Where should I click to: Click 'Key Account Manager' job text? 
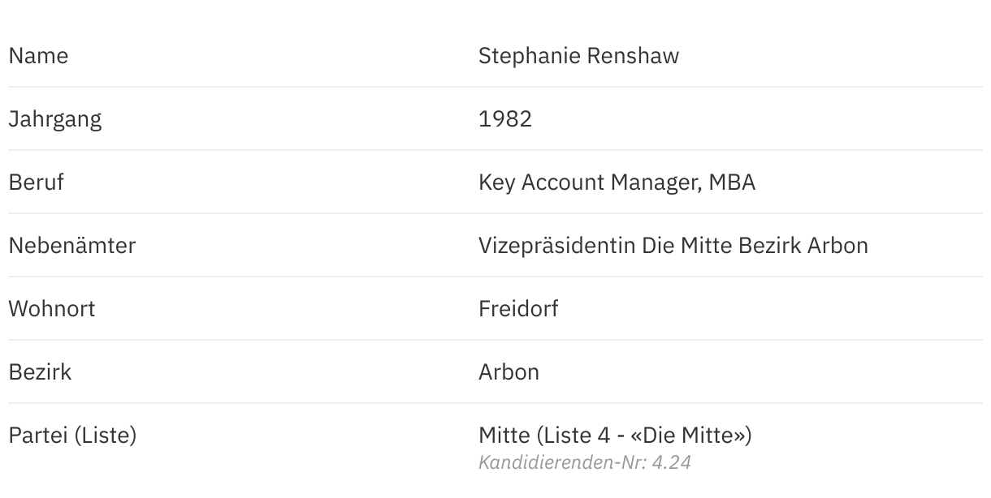point(587,182)
